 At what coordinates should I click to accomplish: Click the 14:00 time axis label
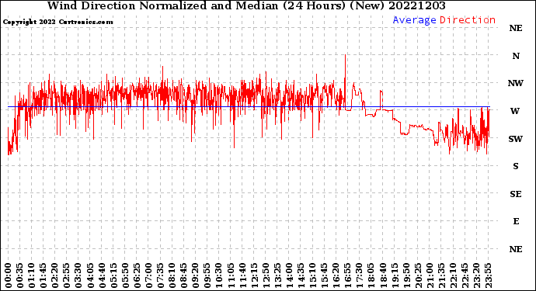(x=288, y=275)
